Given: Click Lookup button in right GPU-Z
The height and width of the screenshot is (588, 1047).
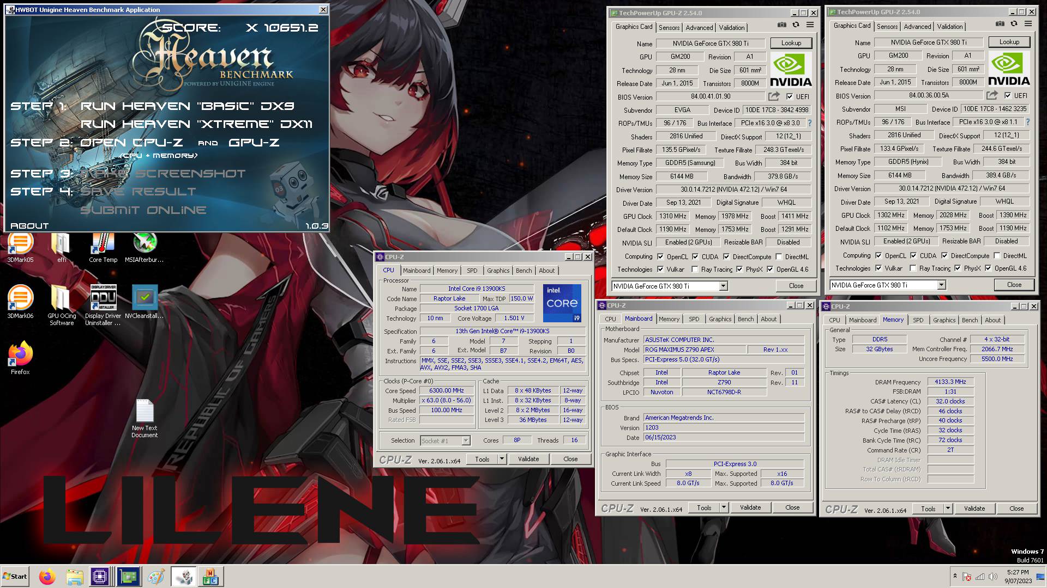Looking at the screenshot, I should pyautogui.click(x=1009, y=42).
